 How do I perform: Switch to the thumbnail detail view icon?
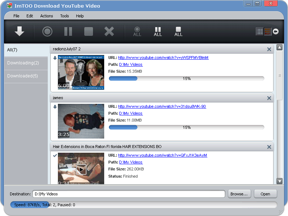(x=268, y=31)
